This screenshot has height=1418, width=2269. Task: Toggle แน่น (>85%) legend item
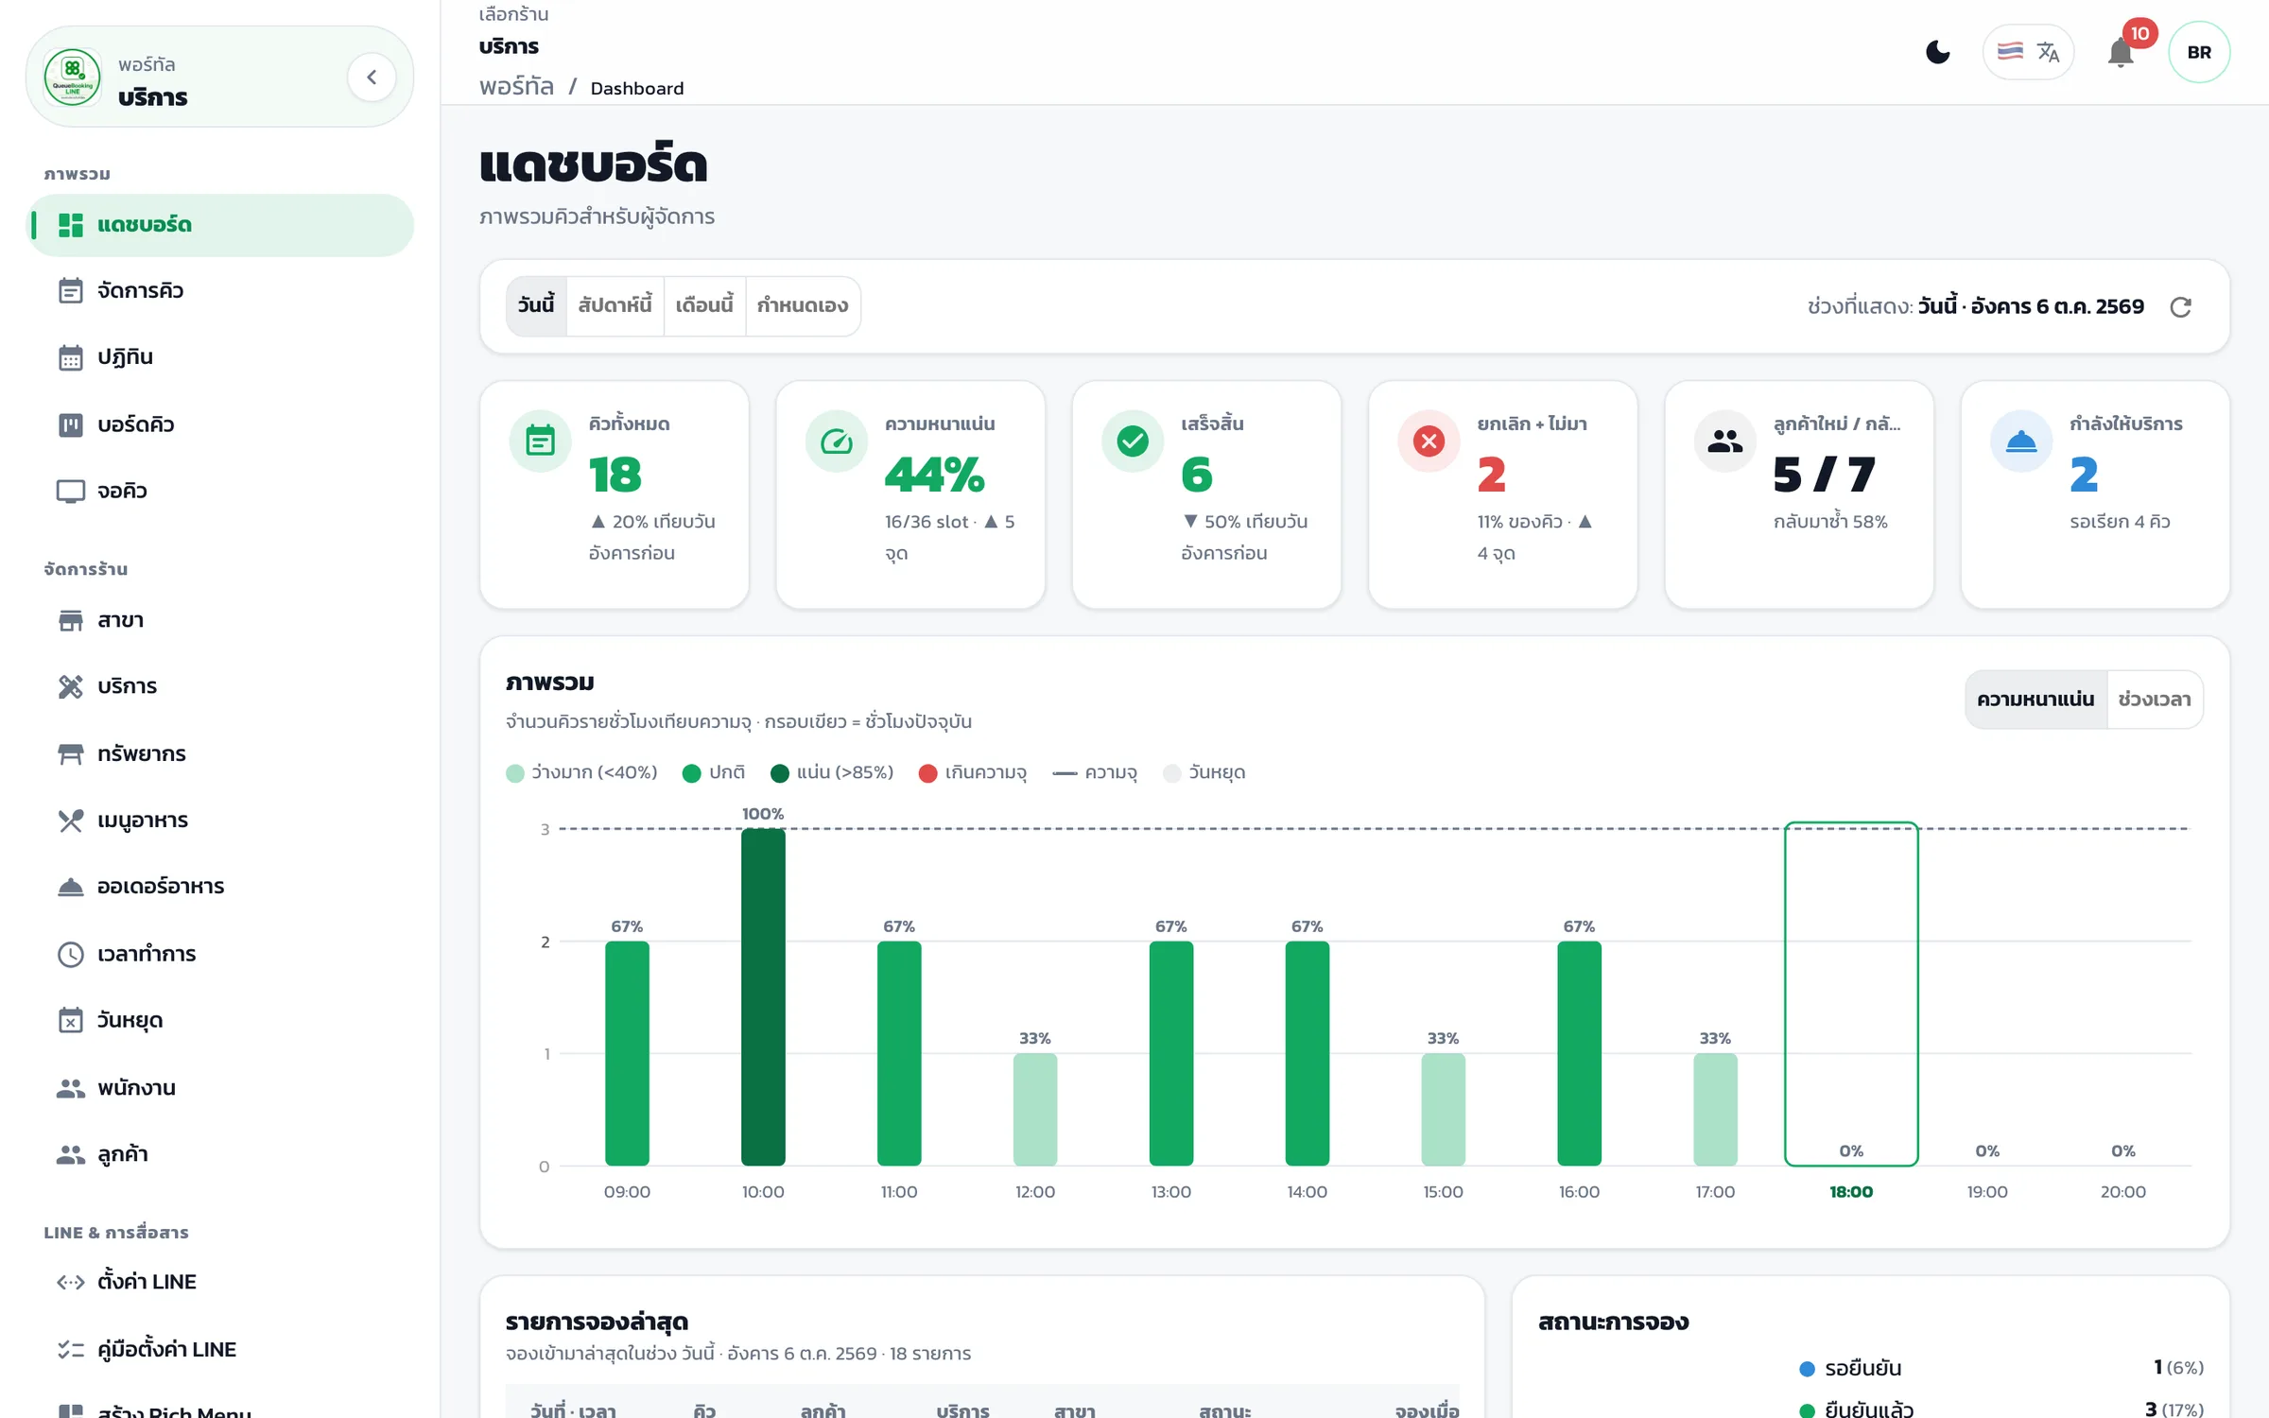pyautogui.click(x=832, y=773)
